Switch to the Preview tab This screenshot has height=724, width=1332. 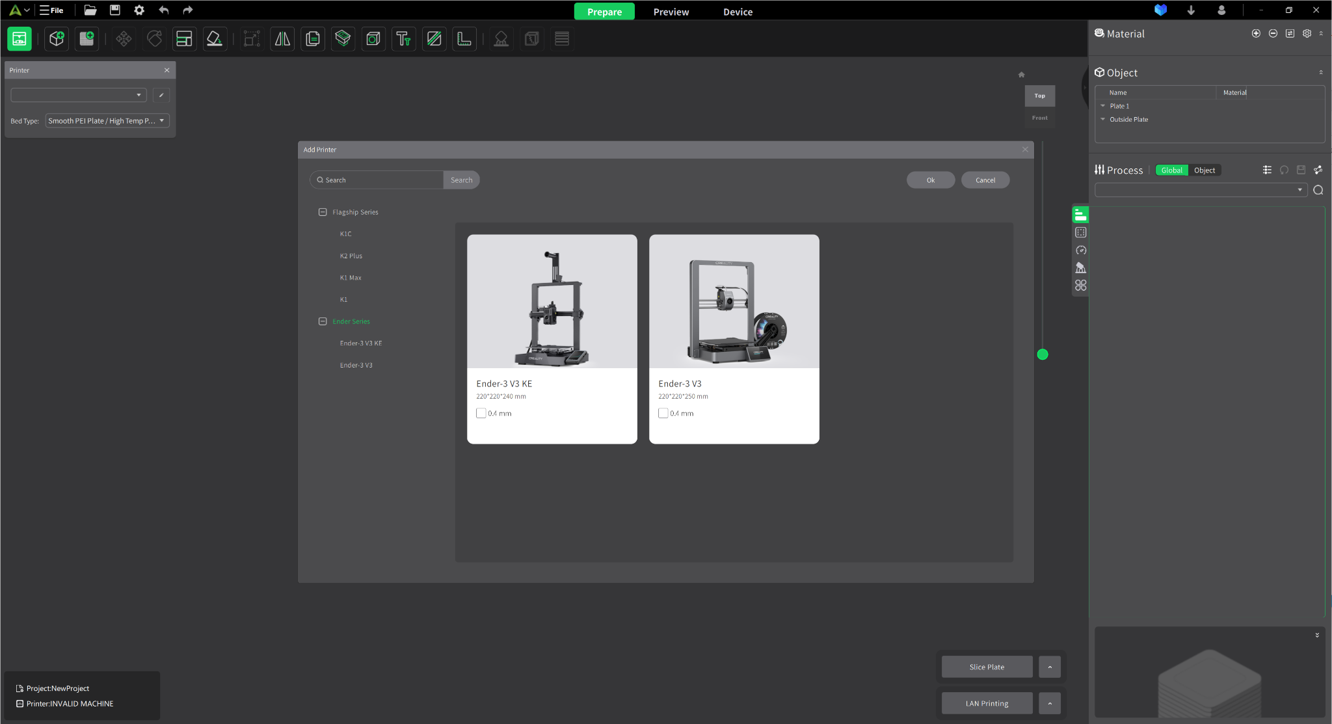(x=671, y=12)
